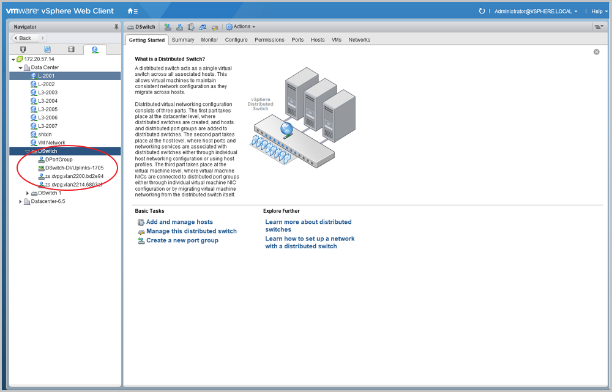The height and width of the screenshot is (392, 612).
Task: Switch to the Configure tab
Action: (236, 40)
